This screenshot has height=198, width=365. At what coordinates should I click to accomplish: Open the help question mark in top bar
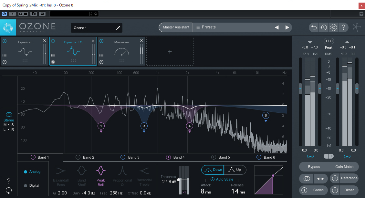click(344, 27)
